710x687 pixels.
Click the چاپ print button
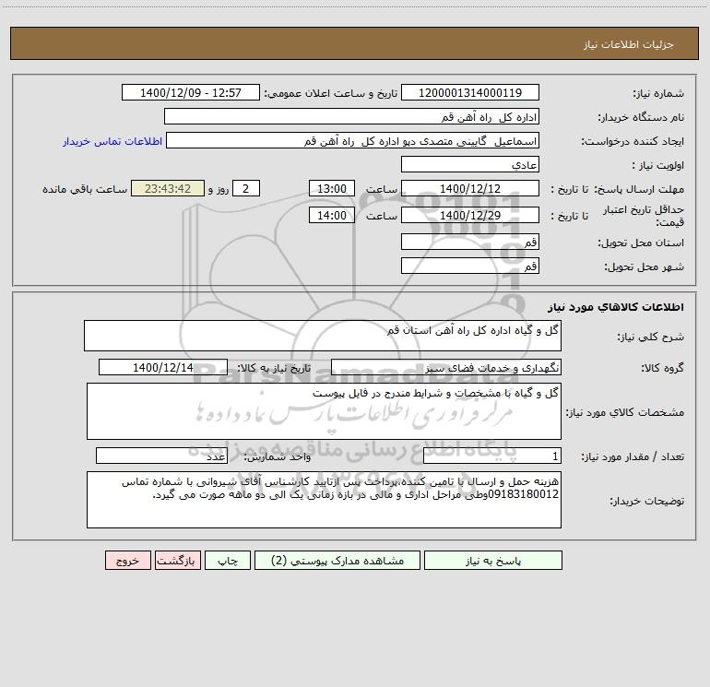228,560
